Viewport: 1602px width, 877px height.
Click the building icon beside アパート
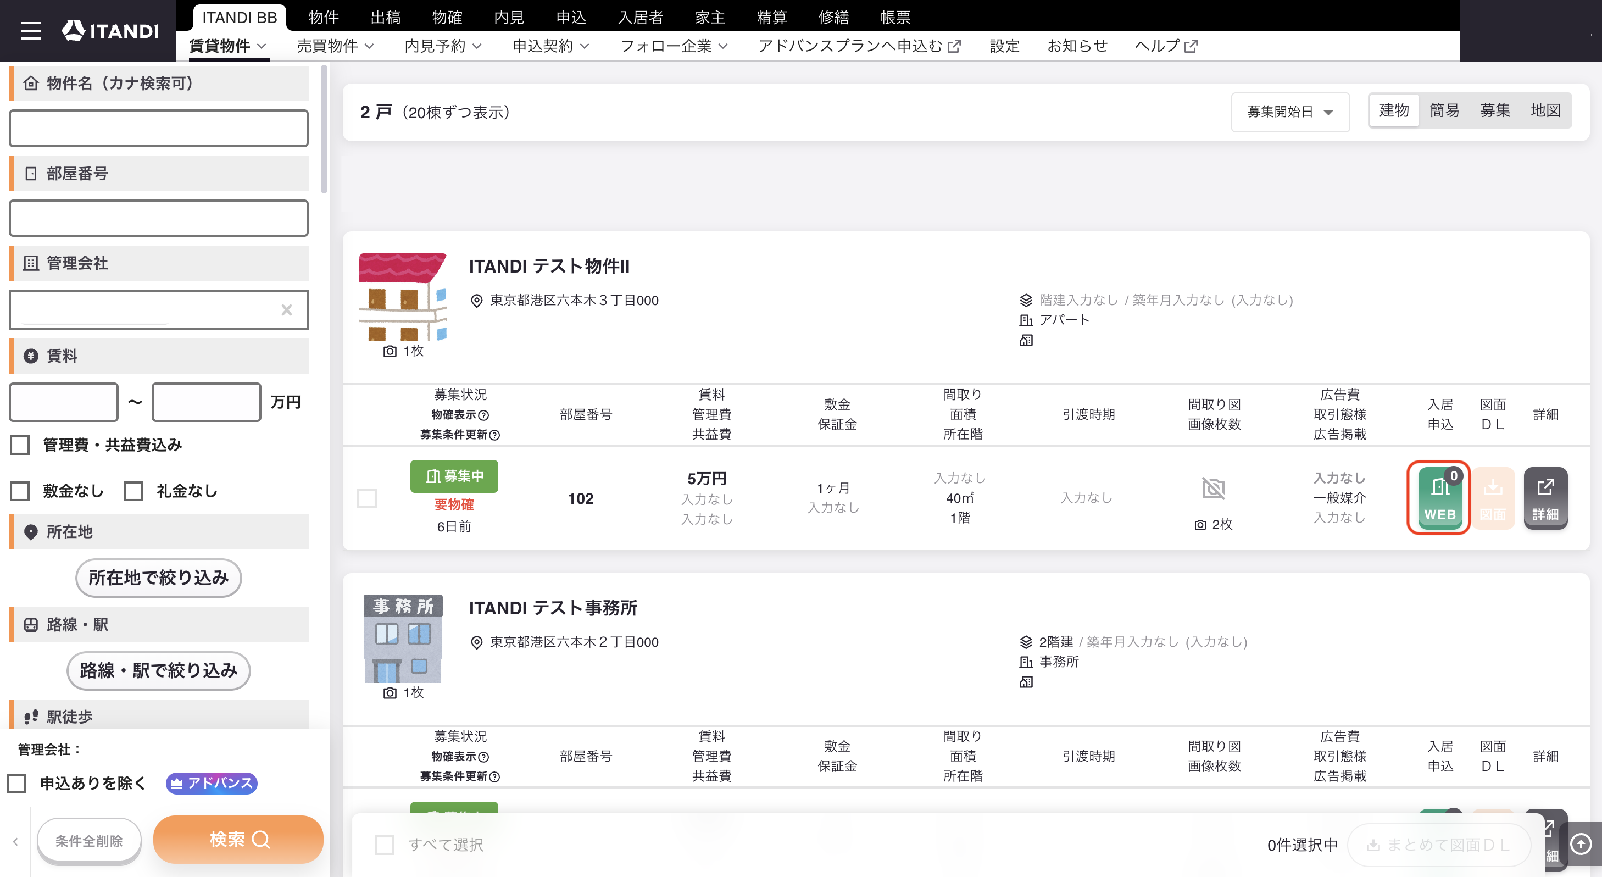point(1026,320)
